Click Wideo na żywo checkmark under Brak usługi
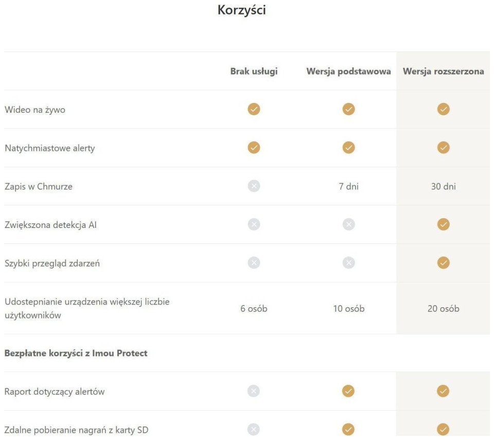The image size is (494, 440). [x=254, y=109]
